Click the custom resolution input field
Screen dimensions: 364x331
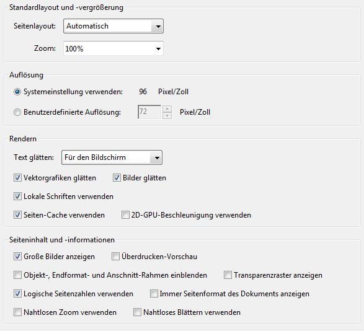click(x=149, y=112)
